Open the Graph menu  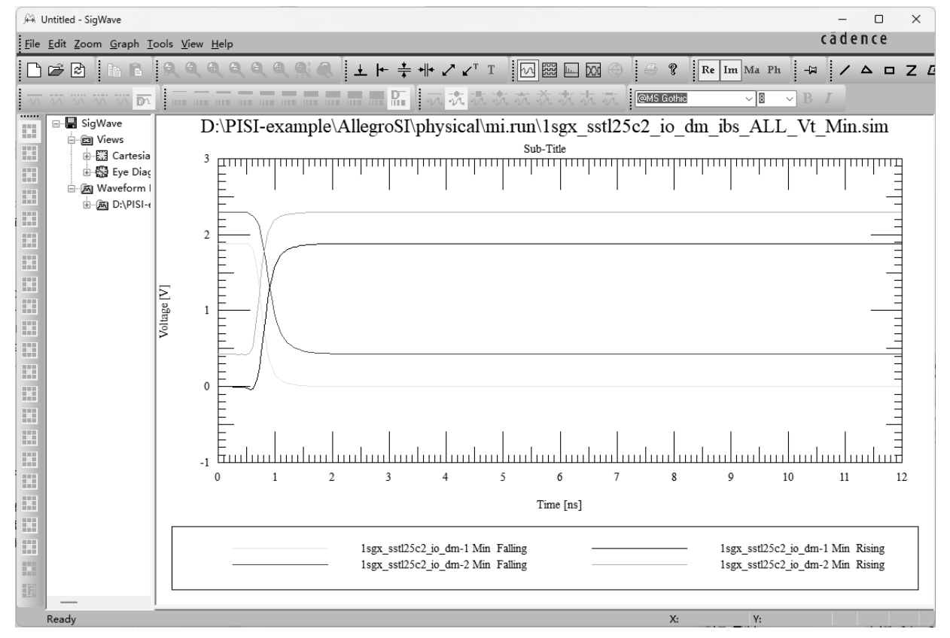(124, 44)
